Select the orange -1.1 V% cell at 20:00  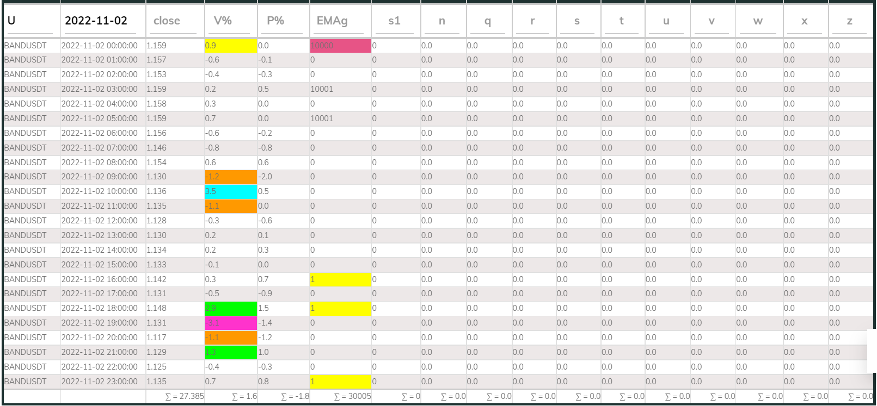coord(231,338)
